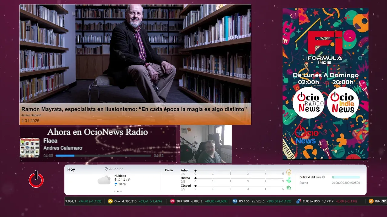Click the song title Flaca
Viewport: 387px width, 217px height.
click(x=50, y=141)
